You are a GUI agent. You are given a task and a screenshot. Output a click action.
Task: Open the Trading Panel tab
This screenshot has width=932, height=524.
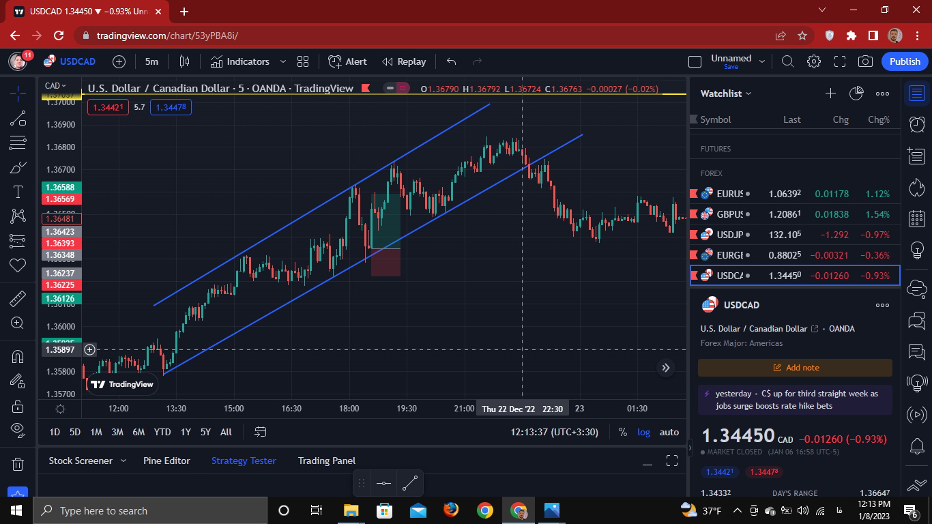pos(327,461)
